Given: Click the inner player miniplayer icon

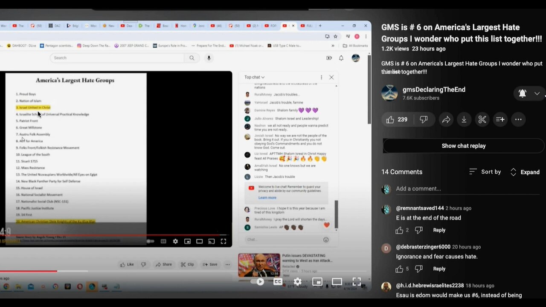Looking at the screenshot, I should click(187, 241).
